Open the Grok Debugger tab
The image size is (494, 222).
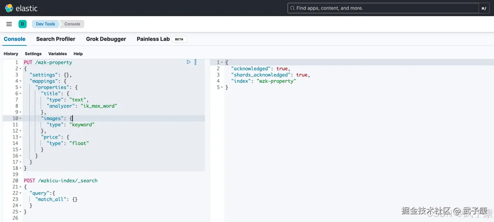point(106,39)
